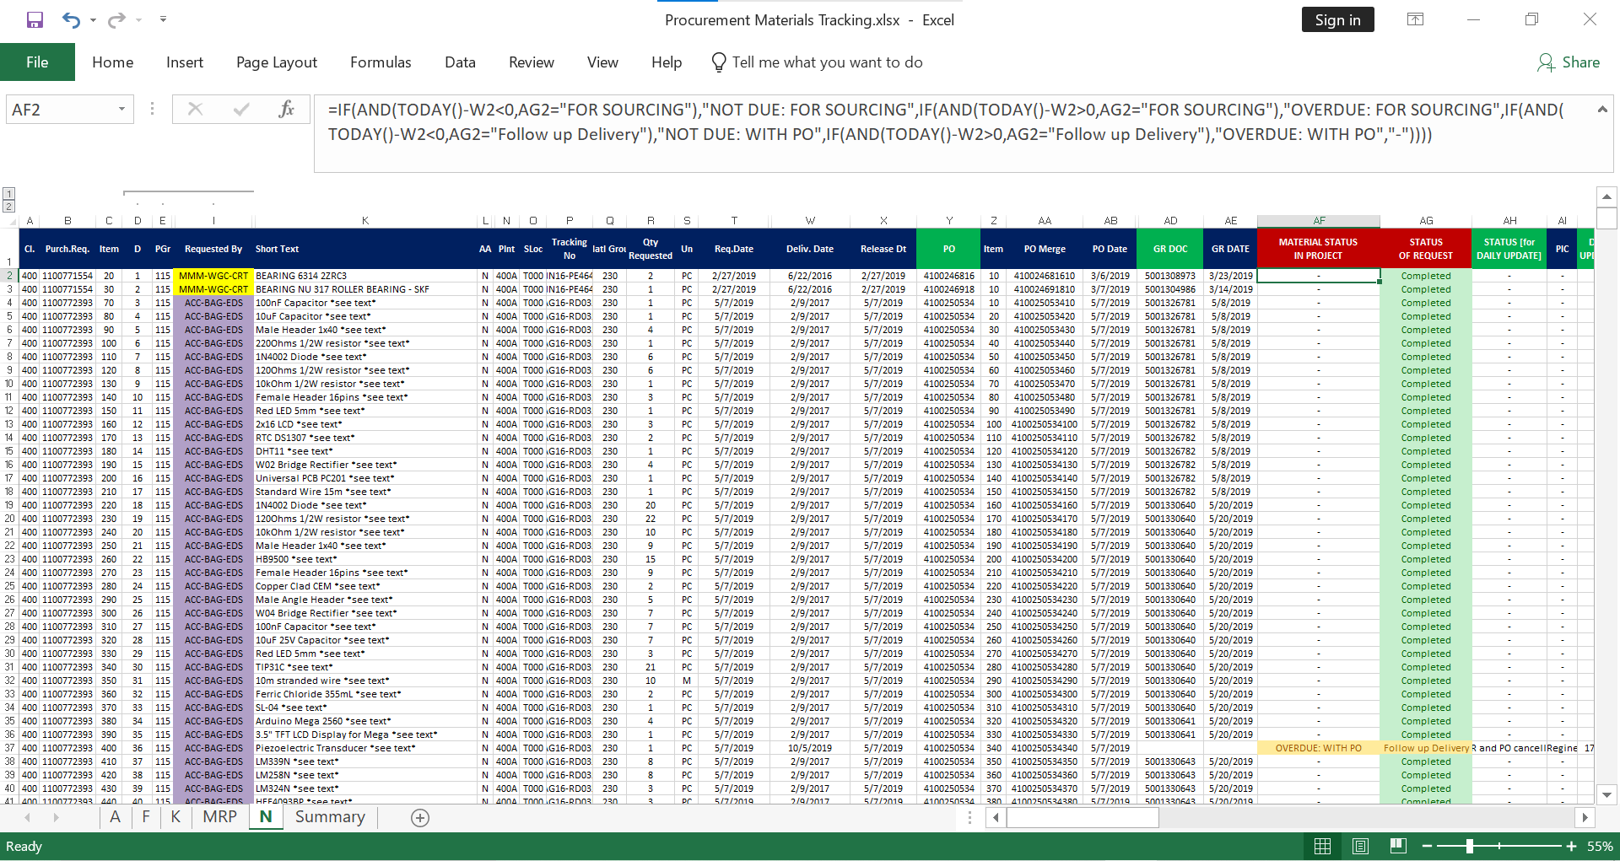Click the horizontal scrollbar left arrow

996,817
